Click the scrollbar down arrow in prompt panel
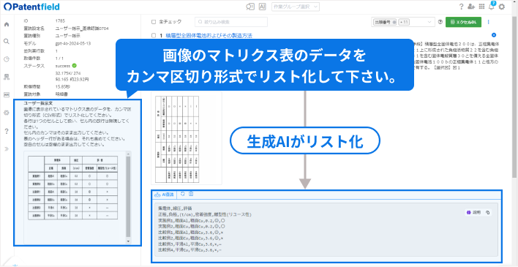 [x=129, y=241]
